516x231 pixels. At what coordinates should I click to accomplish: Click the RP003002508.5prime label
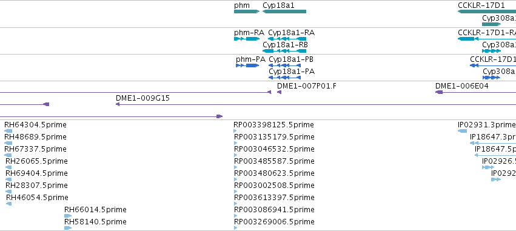point(274,186)
